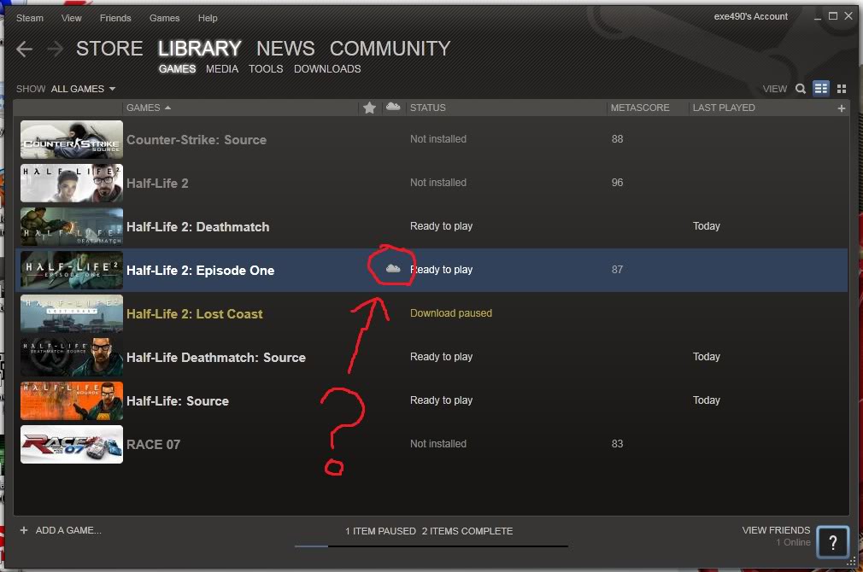Open the question mark help button

(832, 542)
